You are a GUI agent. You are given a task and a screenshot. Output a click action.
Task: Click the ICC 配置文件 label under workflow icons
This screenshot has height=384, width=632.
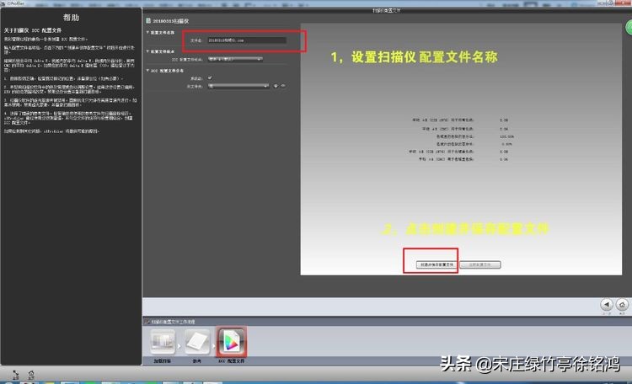click(232, 361)
